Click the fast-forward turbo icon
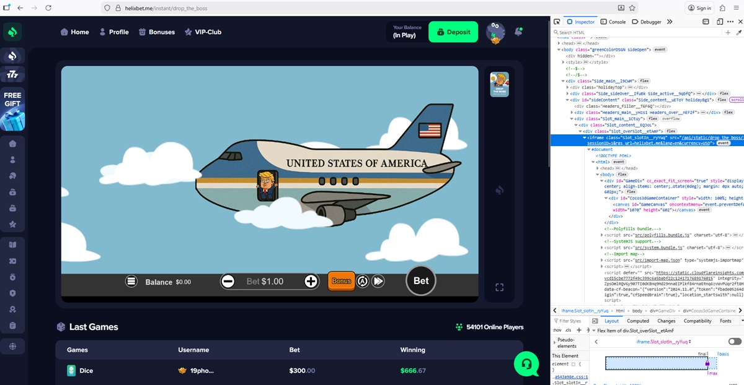Screen dimensions: 744x385 click(378, 281)
